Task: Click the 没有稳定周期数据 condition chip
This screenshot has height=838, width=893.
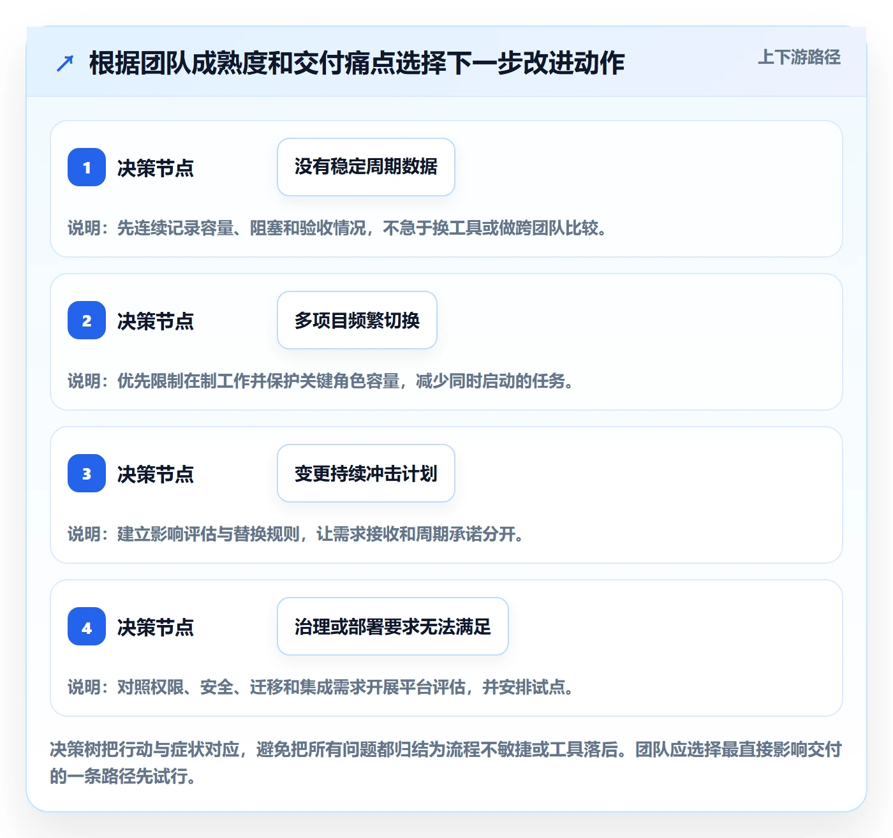Action: click(x=366, y=167)
